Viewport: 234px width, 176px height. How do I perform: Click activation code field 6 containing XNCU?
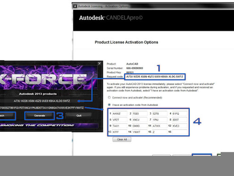(139, 120)
